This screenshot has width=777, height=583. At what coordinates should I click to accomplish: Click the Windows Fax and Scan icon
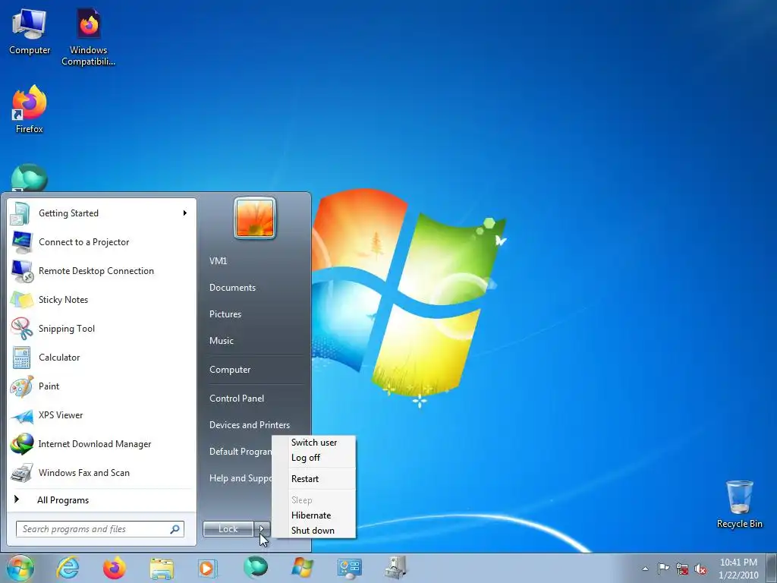[x=21, y=473]
